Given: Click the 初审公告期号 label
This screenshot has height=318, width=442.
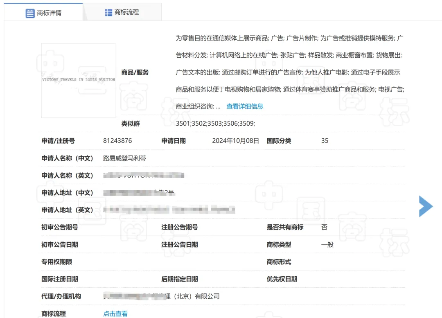Looking at the screenshot, I should (x=60, y=227).
